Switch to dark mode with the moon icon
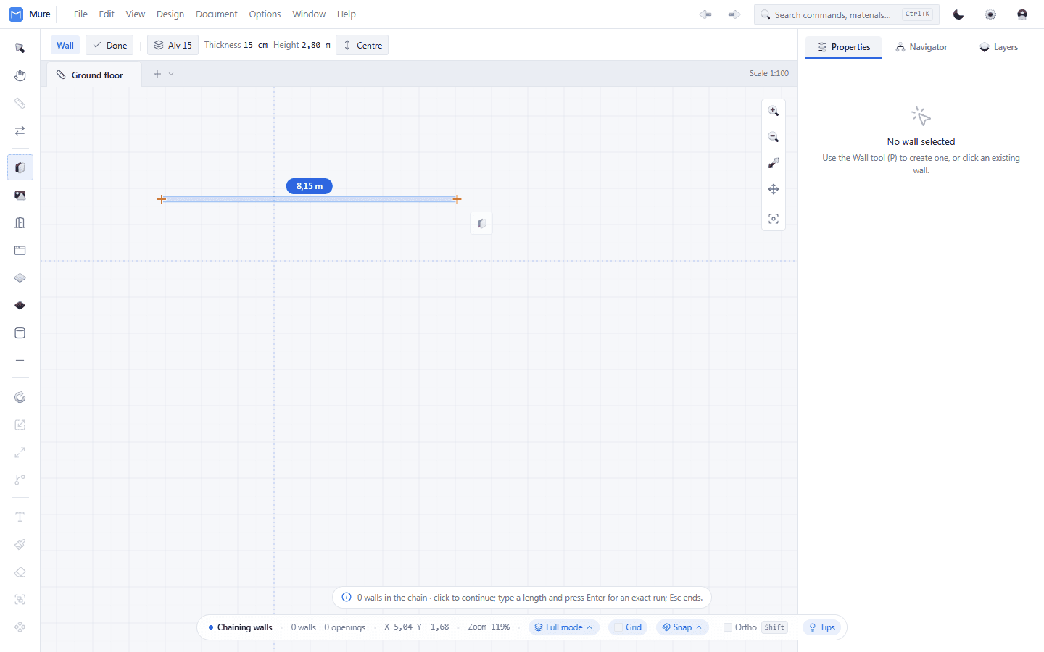The image size is (1044, 652). pos(958,14)
